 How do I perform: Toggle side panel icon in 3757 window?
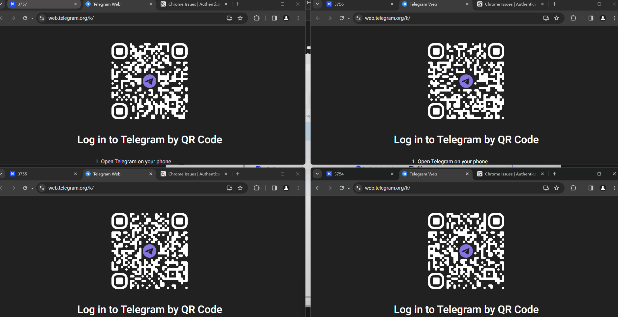(274, 18)
